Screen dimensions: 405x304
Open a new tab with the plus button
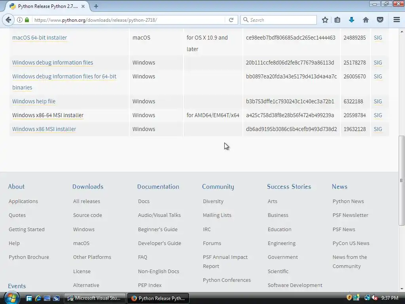click(96, 6)
